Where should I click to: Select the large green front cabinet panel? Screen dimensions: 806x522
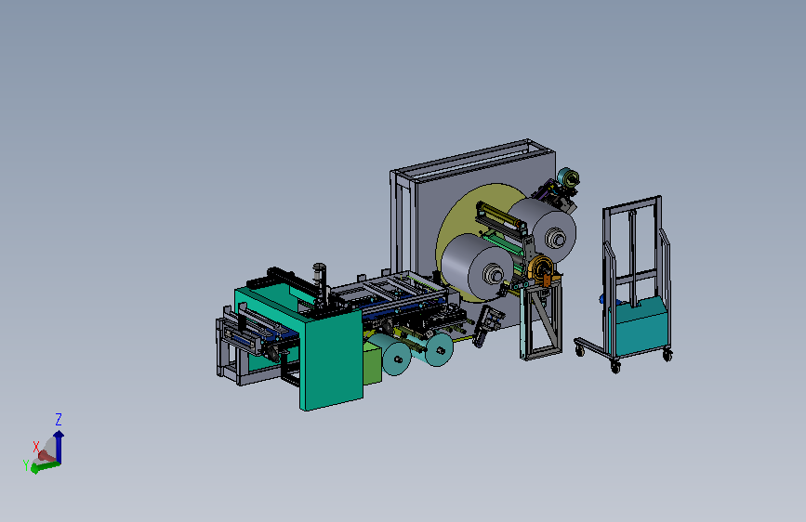332,359
